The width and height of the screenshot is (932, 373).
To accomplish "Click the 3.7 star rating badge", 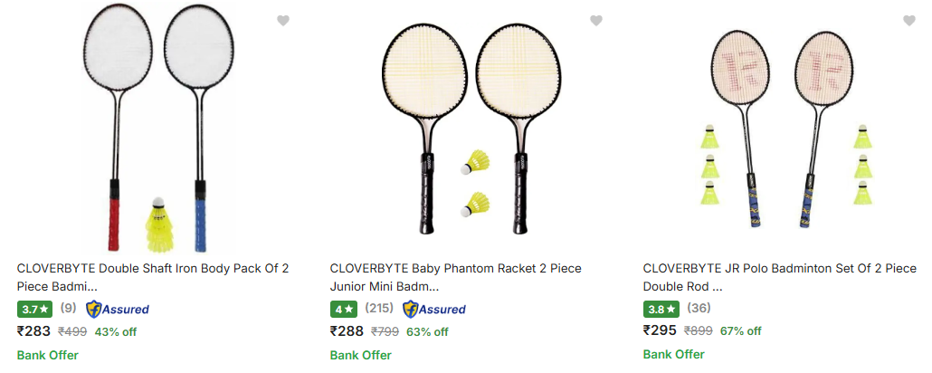I will (35, 309).
